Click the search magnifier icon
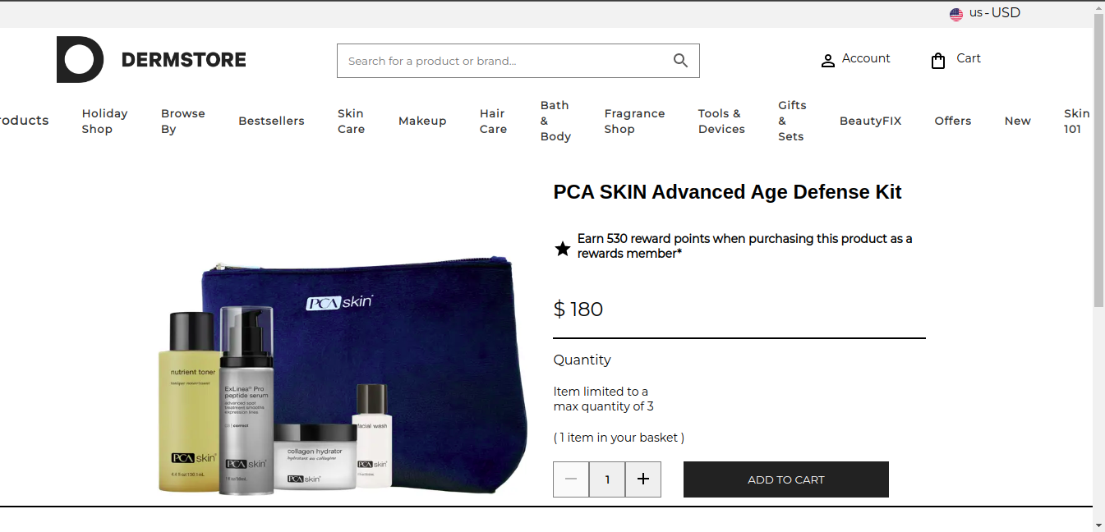This screenshot has width=1105, height=532. [x=680, y=60]
